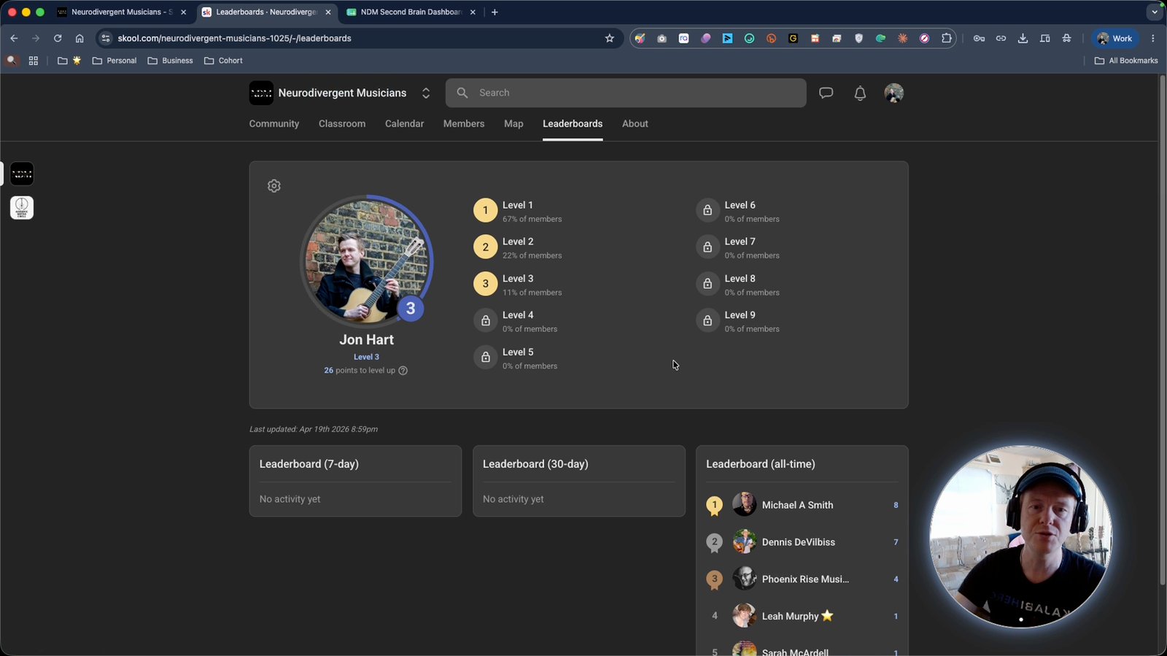
Task: Open the Chrome extensions puzzle icon
Action: point(947,38)
